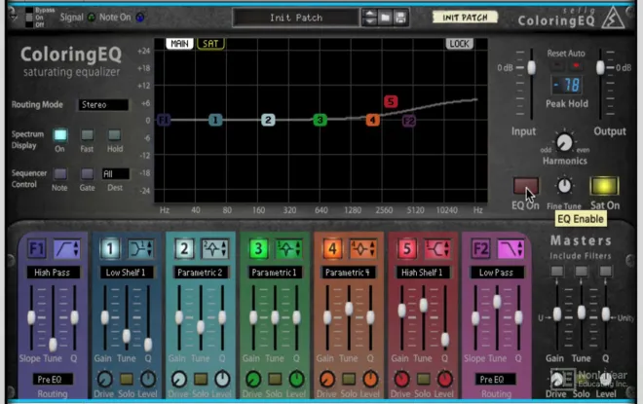This screenshot has height=404, width=643.
Task: Open band 4 filter type selector
Action: coord(363,248)
